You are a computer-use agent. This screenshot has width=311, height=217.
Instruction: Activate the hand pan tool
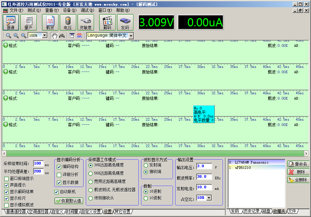click(x=54, y=36)
